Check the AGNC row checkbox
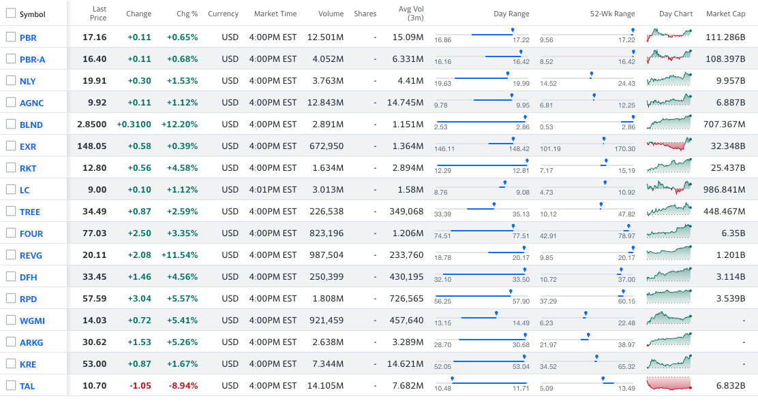Screen dimensions: 758x407 point(11,102)
